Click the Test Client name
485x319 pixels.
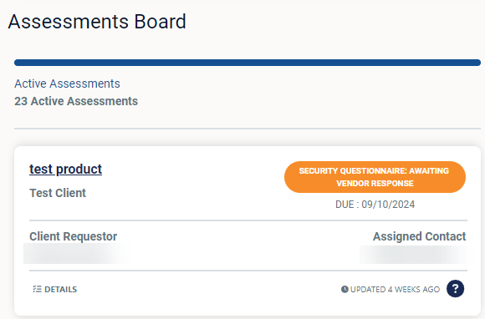[x=58, y=193]
